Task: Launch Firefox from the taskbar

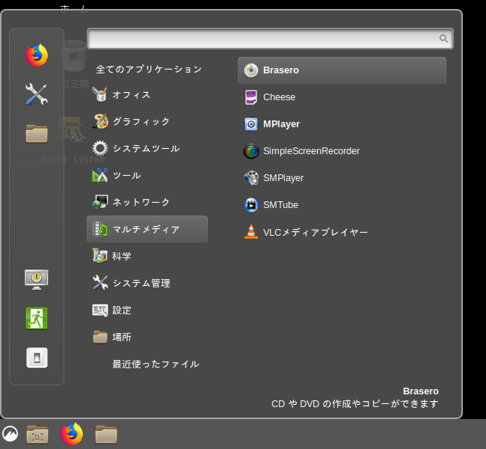Action: [x=72, y=434]
